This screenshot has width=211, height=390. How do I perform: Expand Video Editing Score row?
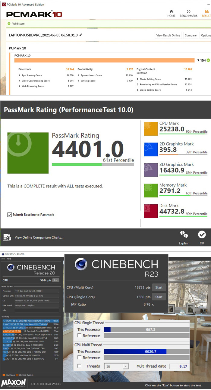[137, 90]
